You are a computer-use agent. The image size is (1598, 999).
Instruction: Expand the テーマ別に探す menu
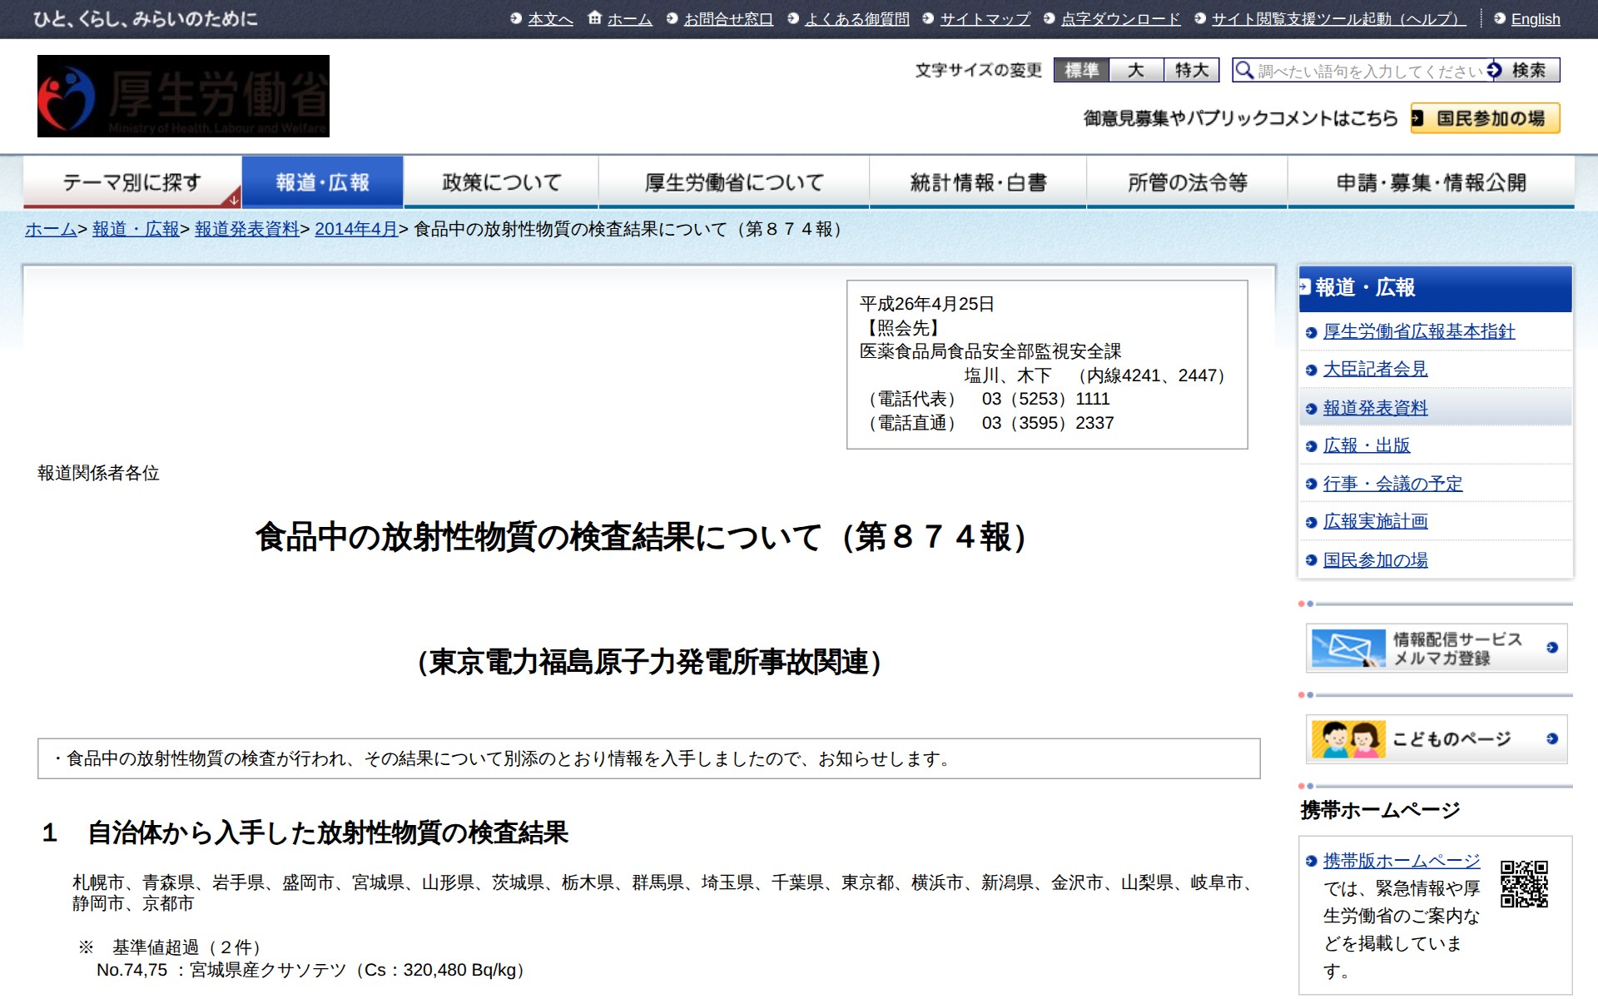(x=132, y=182)
